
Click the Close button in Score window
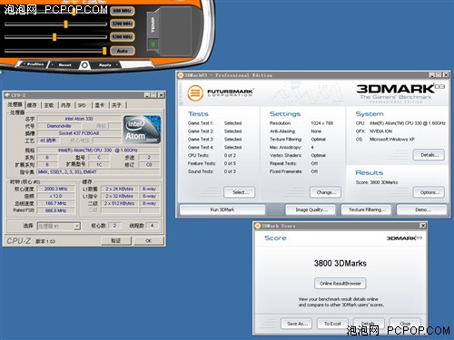pyautogui.click(x=405, y=324)
